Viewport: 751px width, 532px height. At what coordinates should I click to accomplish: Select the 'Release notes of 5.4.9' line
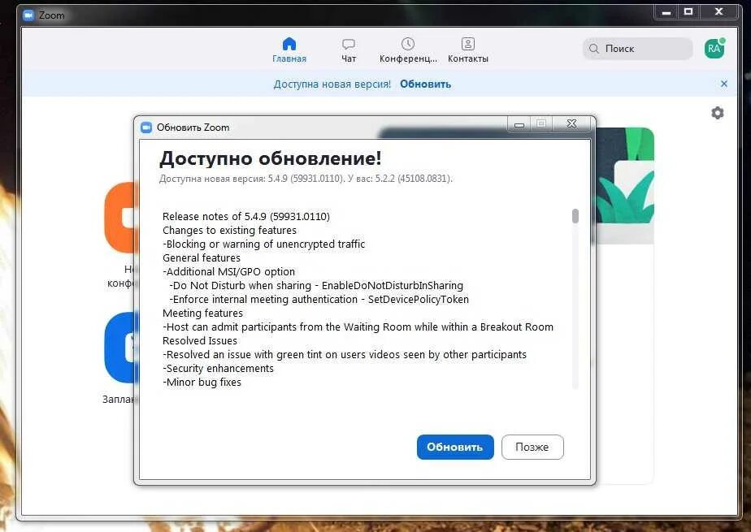tap(246, 216)
